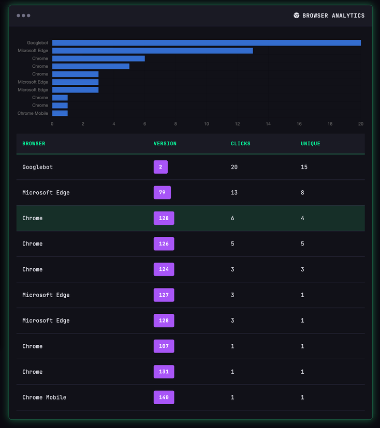Click the version badge 79 for Microsoft Edge
Viewport: 380px width, 428px height.
(162, 192)
